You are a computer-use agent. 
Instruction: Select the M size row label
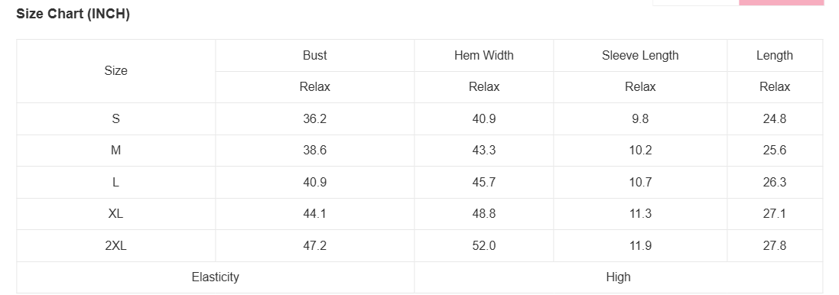[115, 150]
